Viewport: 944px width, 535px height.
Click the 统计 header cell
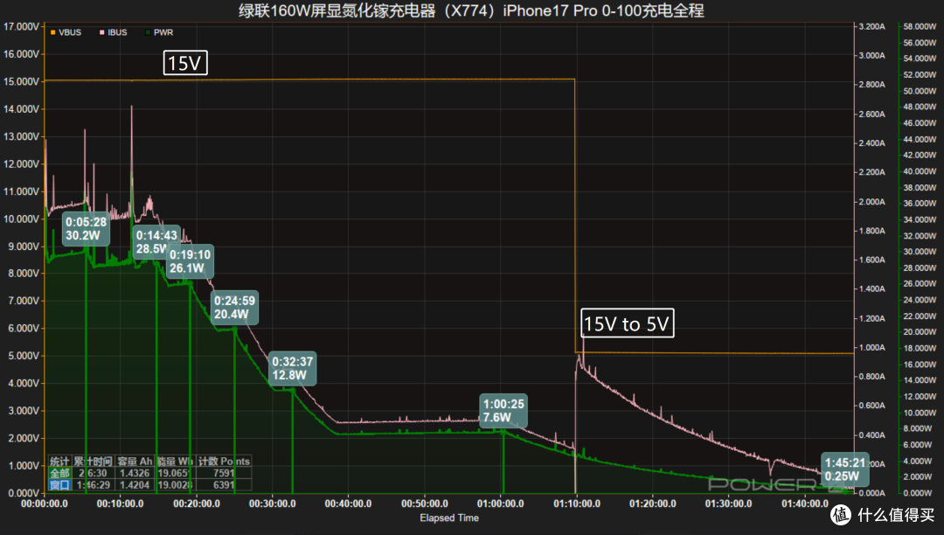coord(59,462)
